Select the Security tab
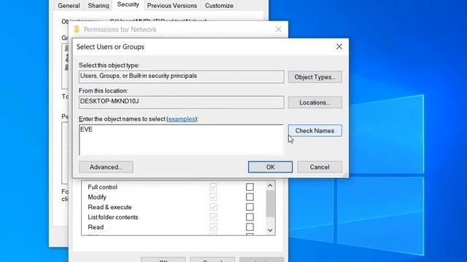The width and height of the screenshot is (467, 262). 128,5
